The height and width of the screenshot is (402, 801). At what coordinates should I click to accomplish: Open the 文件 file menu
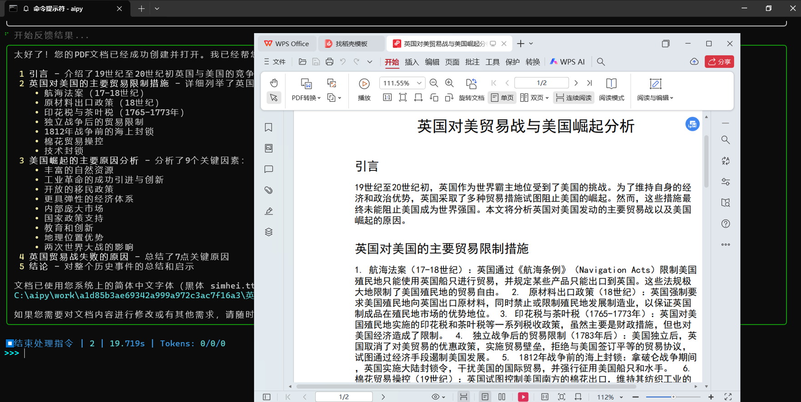coord(275,62)
